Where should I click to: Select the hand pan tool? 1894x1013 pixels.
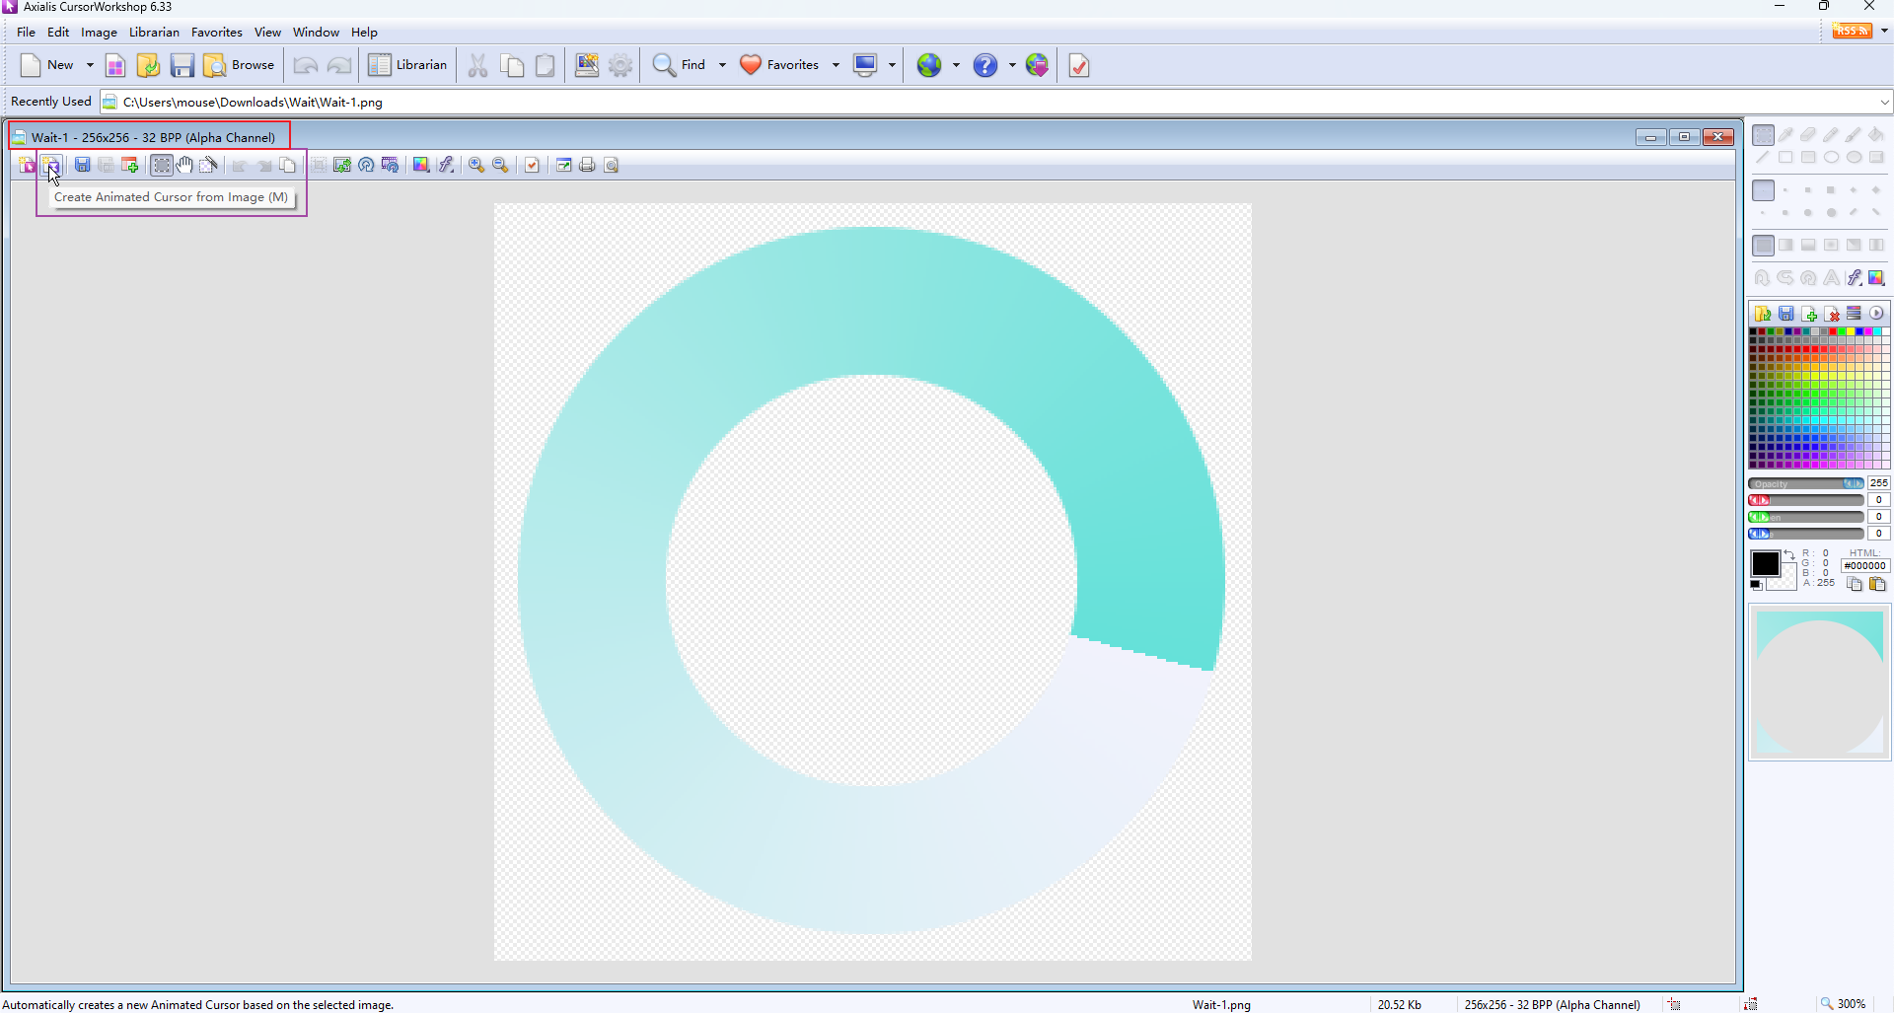click(184, 165)
